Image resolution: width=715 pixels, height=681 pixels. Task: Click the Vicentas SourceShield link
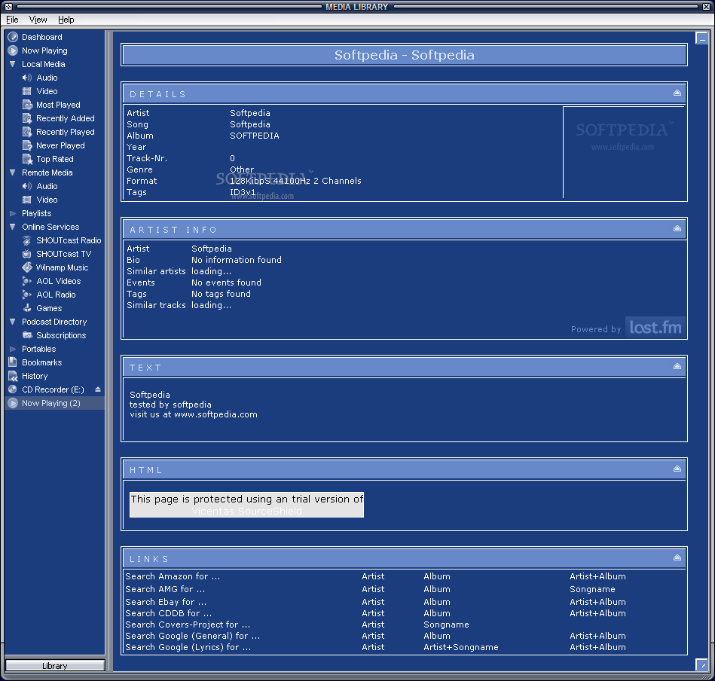[246, 511]
